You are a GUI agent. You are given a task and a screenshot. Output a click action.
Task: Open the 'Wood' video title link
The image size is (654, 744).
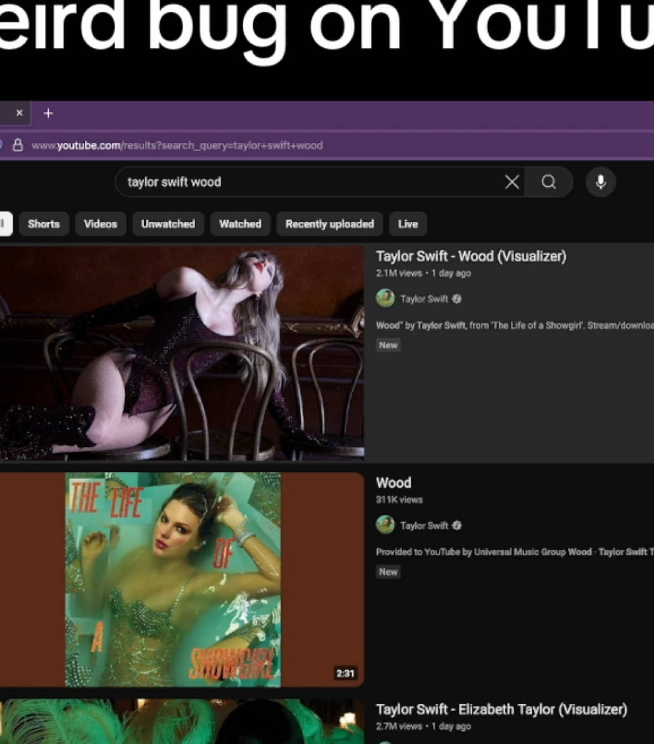click(393, 483)
